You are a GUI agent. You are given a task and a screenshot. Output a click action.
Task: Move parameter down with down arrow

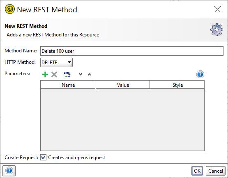pos(81,74)
